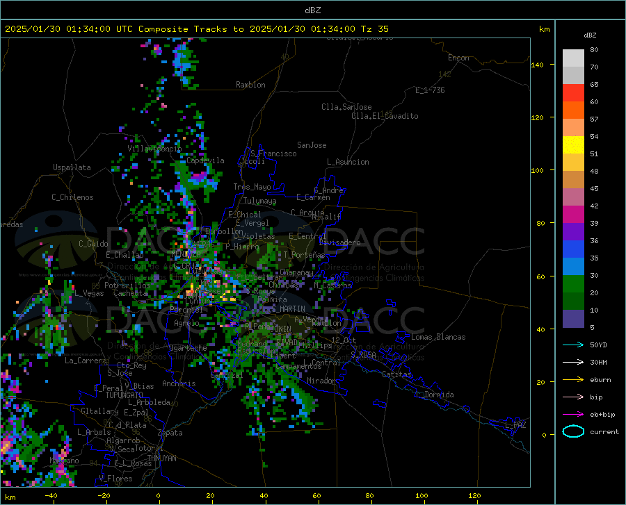Click the E_1-736 map label
626x505 pixels.
(x=430, y=90)
